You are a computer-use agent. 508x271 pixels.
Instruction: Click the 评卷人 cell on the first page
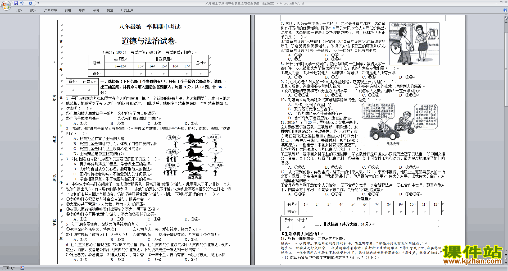coord(88,81)
